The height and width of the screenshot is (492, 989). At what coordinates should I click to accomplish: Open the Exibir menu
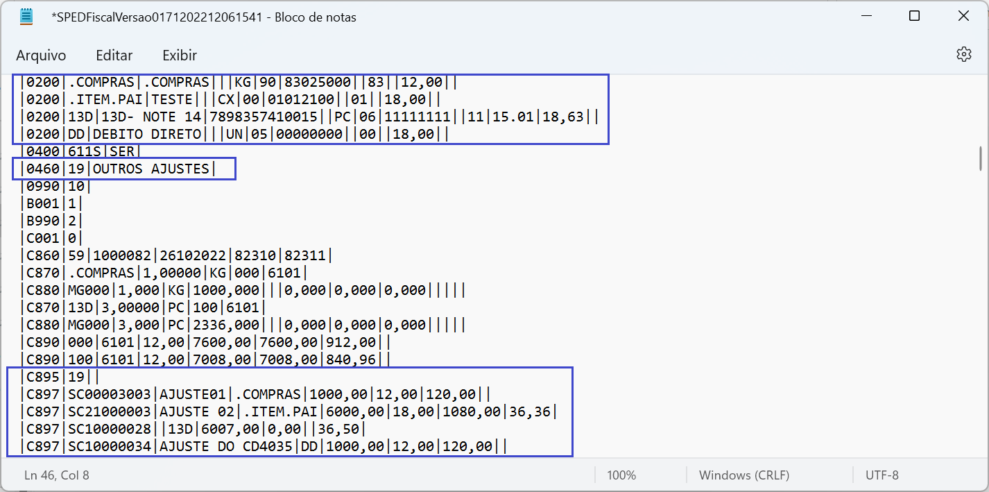(180, 56)
